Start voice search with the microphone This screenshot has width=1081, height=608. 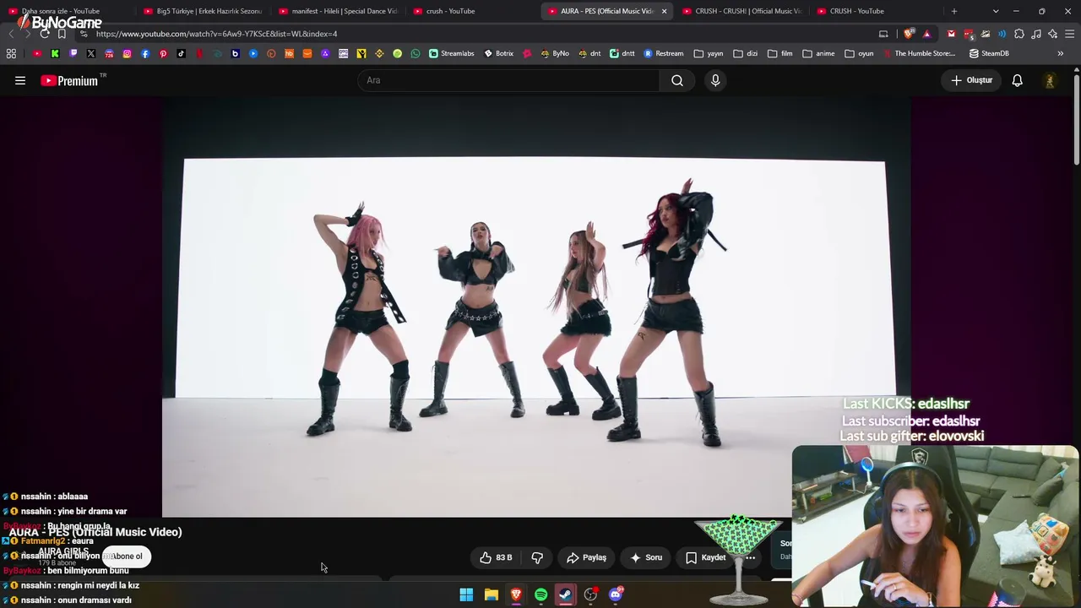coord(715,80)
